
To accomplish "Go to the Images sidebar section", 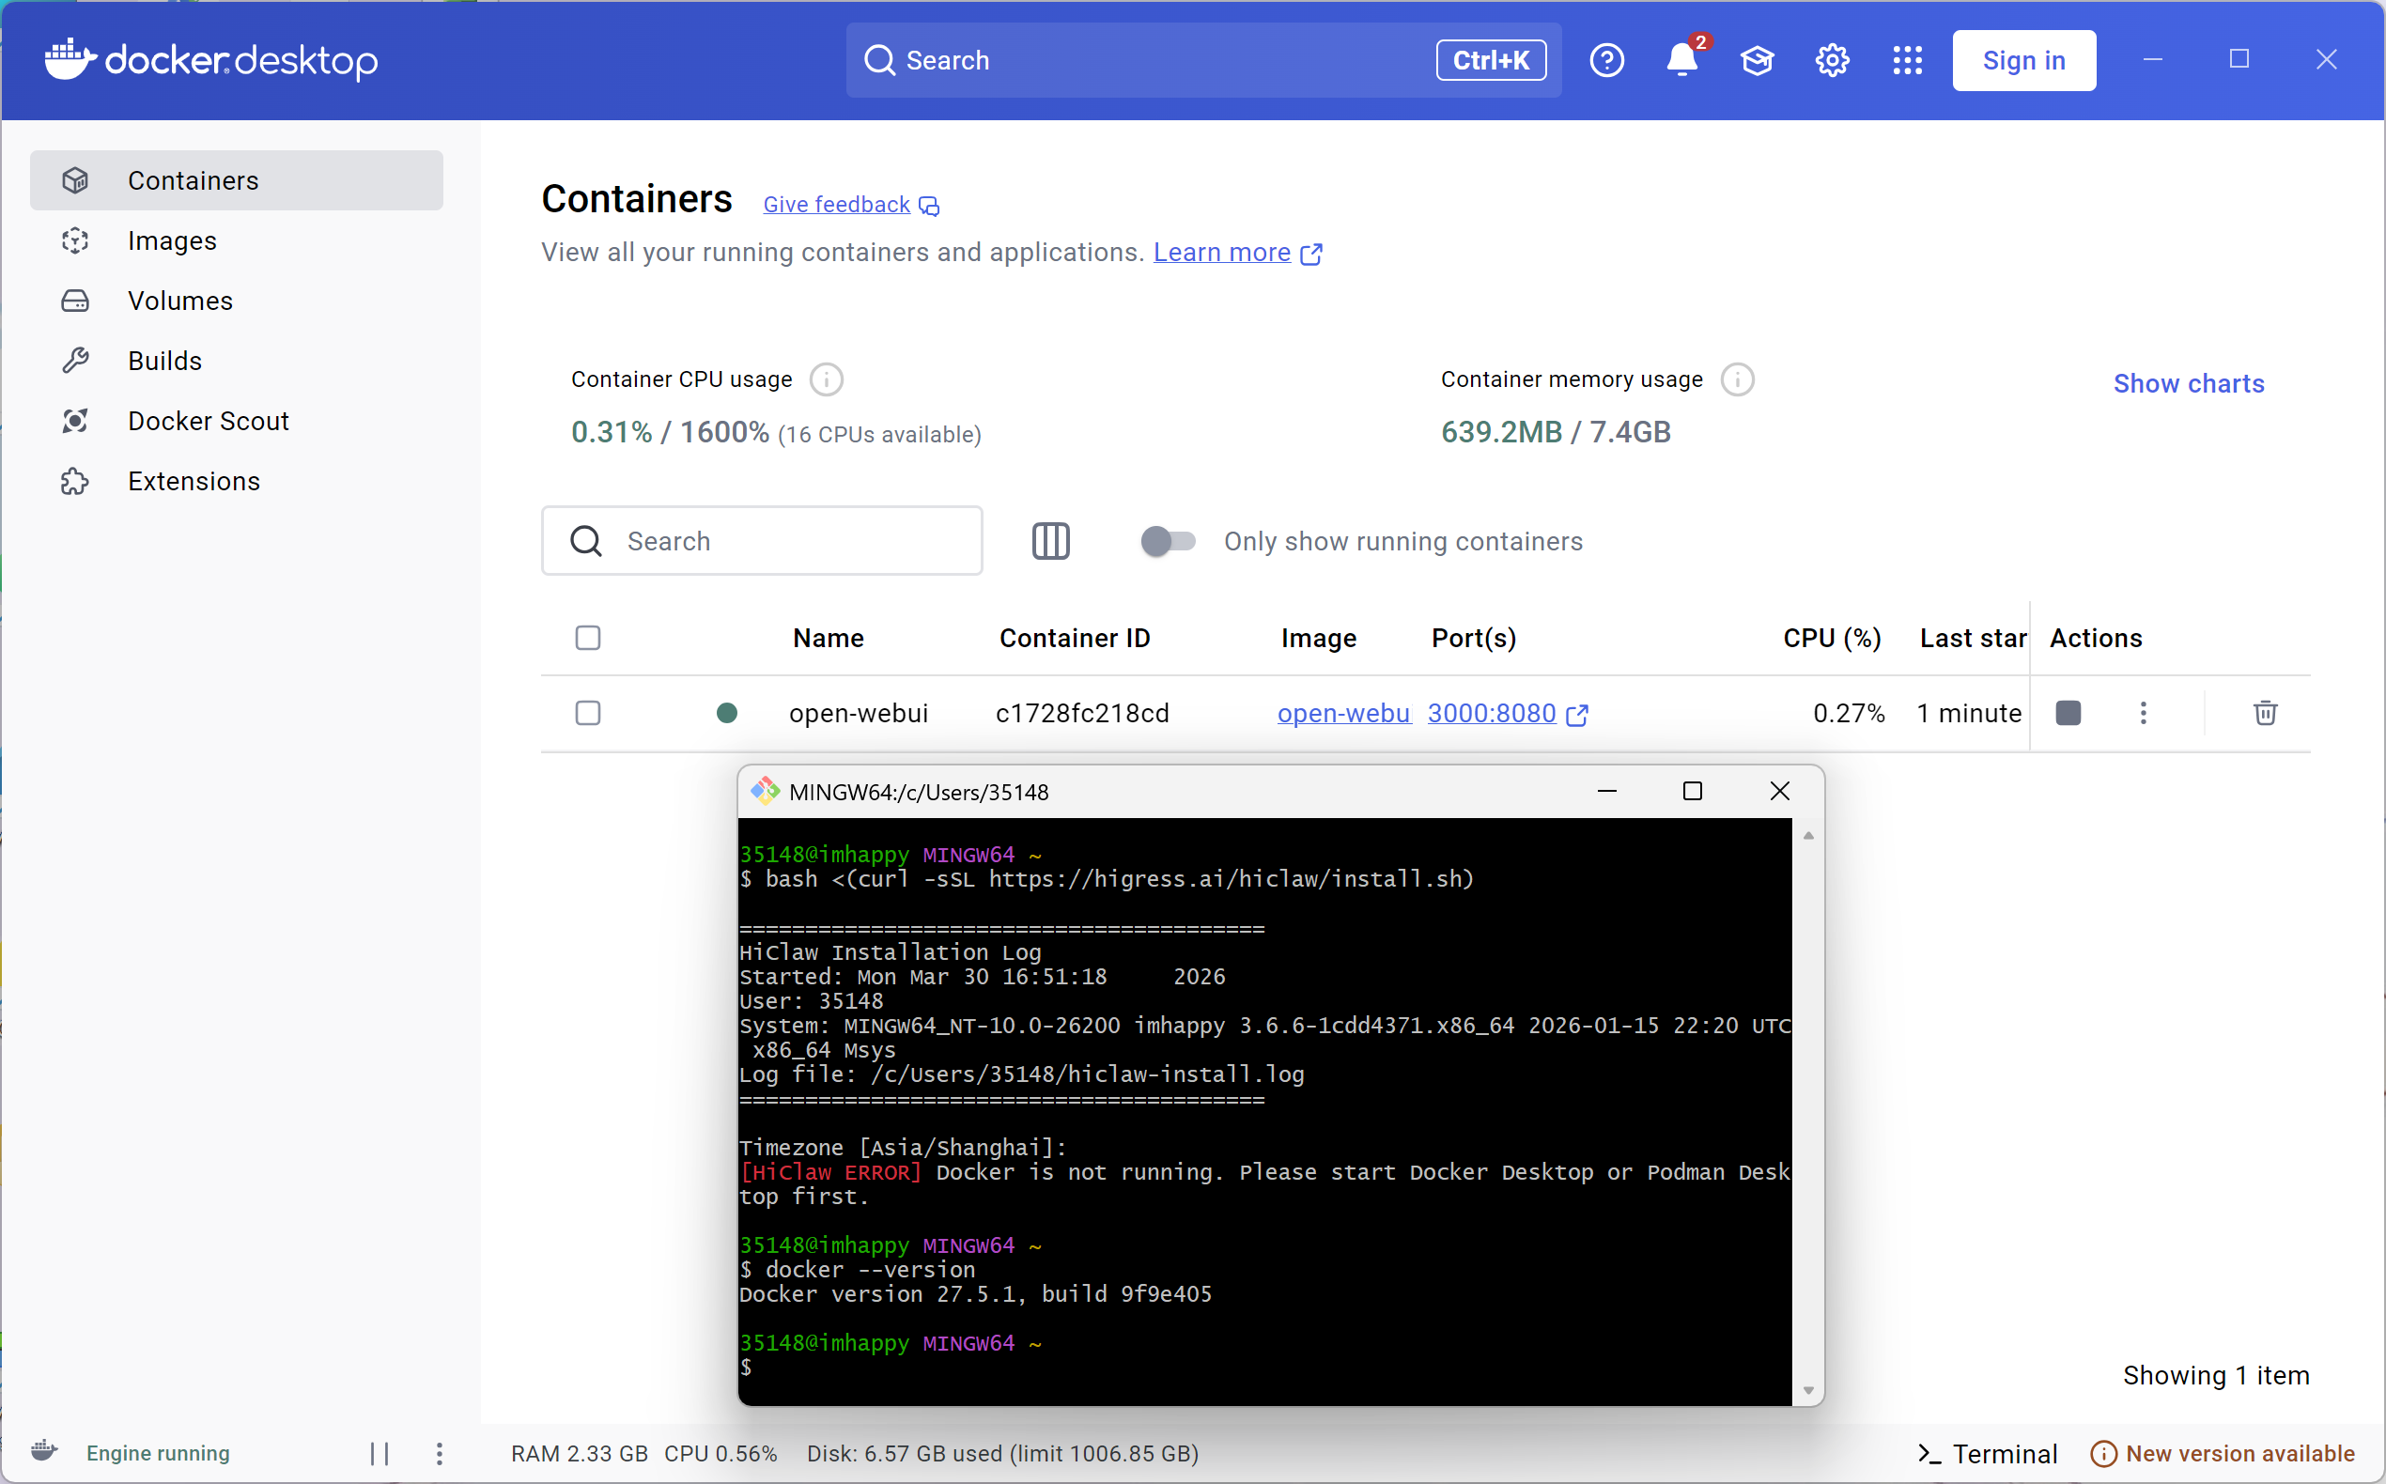I will 172,240.
